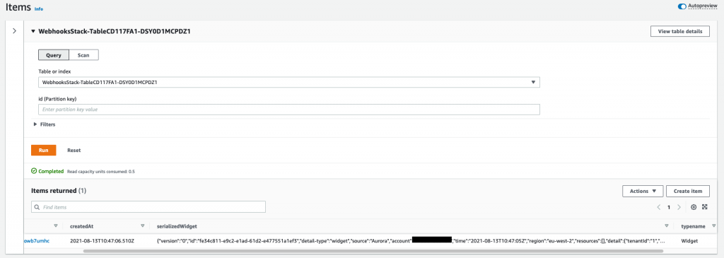
Task: Open the item link owb7umhc
Action: pyautogui.click(x=37, y=241)
